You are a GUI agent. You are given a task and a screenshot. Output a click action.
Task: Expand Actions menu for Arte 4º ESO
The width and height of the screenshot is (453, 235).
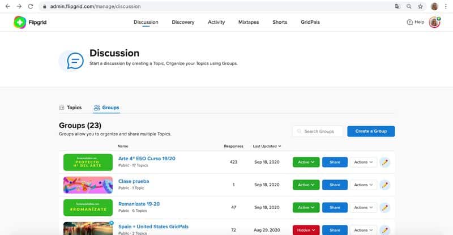[364, 162]
